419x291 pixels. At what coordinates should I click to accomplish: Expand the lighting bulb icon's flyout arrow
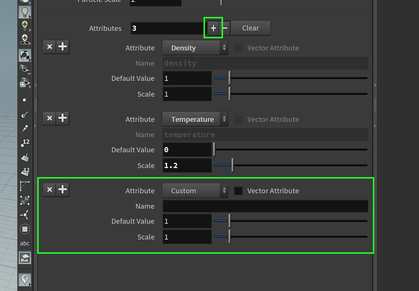[x=30, y=17]
